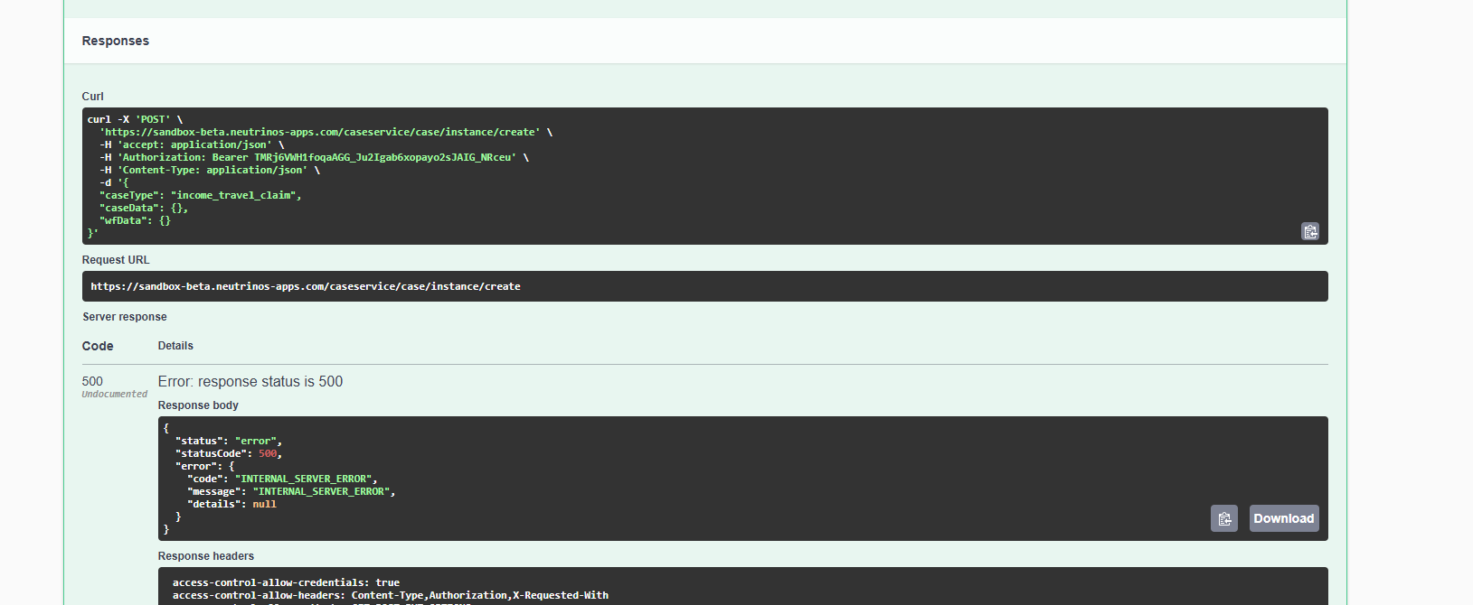
Task: Click the Server response label
Action: pos(125,317)
